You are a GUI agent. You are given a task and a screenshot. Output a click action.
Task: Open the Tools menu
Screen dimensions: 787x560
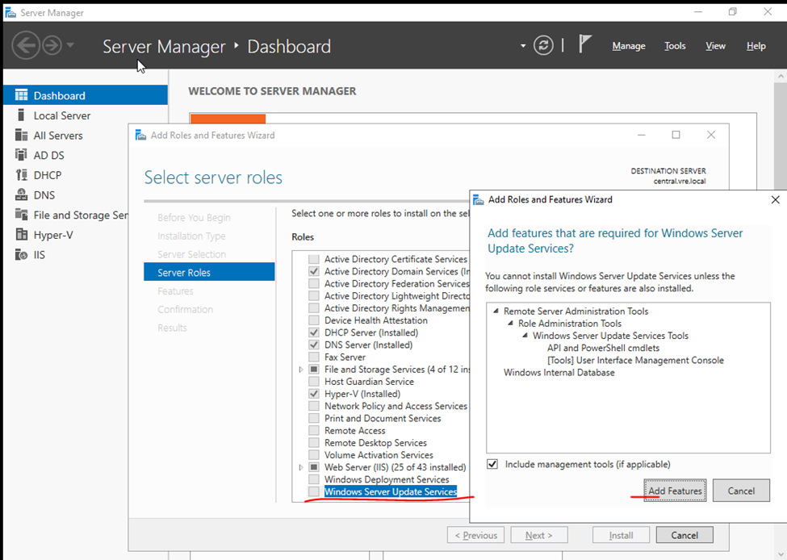(x=675, y=46)
